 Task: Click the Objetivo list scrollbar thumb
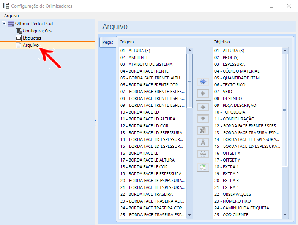[285, 110]
